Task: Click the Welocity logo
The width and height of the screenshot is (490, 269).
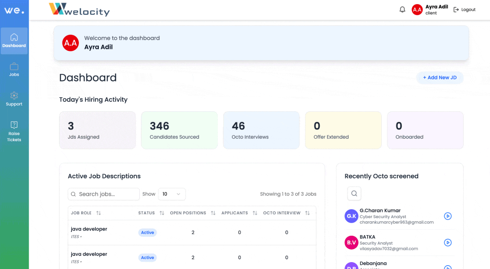Action: tap(79, 10)
